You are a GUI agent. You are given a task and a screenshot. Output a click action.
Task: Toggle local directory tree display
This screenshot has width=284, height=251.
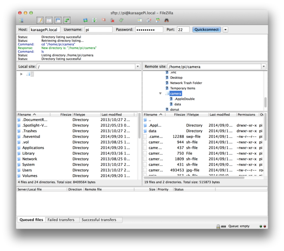49,20
